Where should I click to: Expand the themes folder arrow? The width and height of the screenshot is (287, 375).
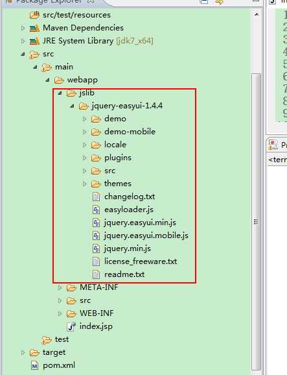[x=84, y=184]
